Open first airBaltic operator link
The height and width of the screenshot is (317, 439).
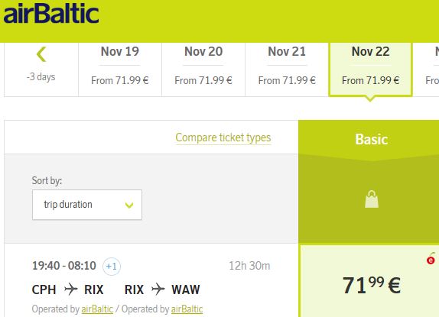pos(97,309)
